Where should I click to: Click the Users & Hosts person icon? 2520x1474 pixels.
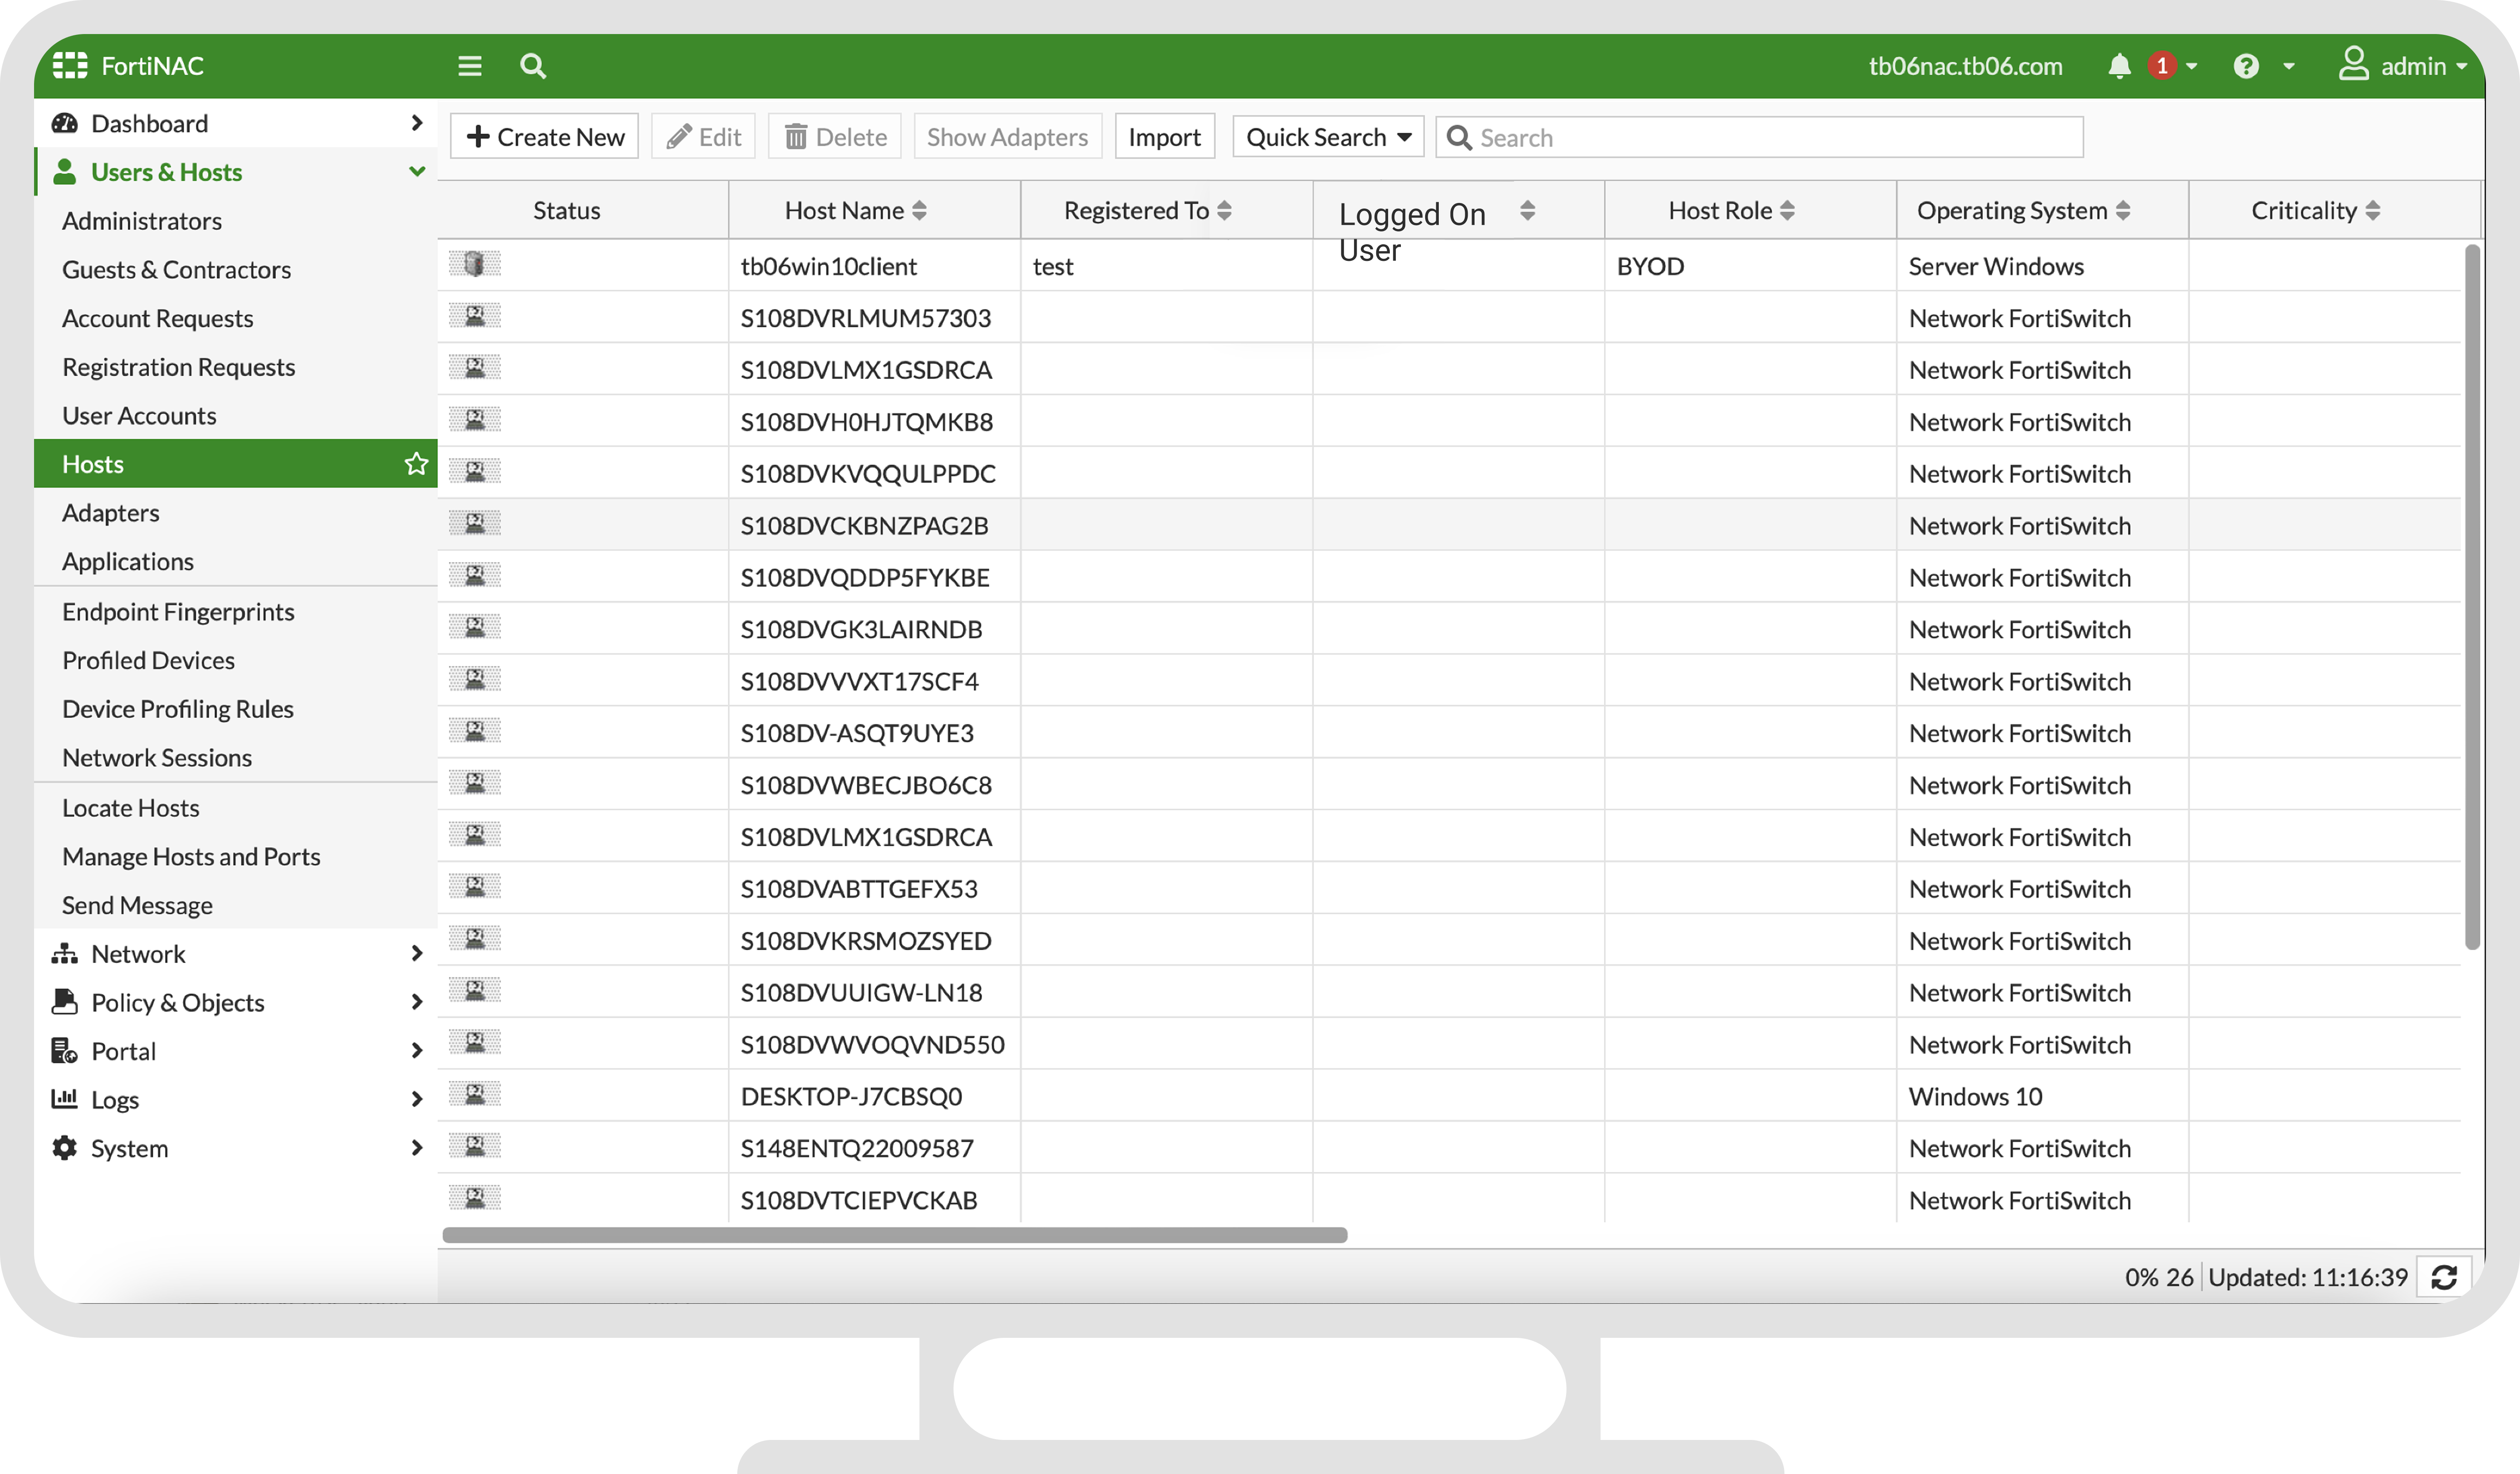65,172
